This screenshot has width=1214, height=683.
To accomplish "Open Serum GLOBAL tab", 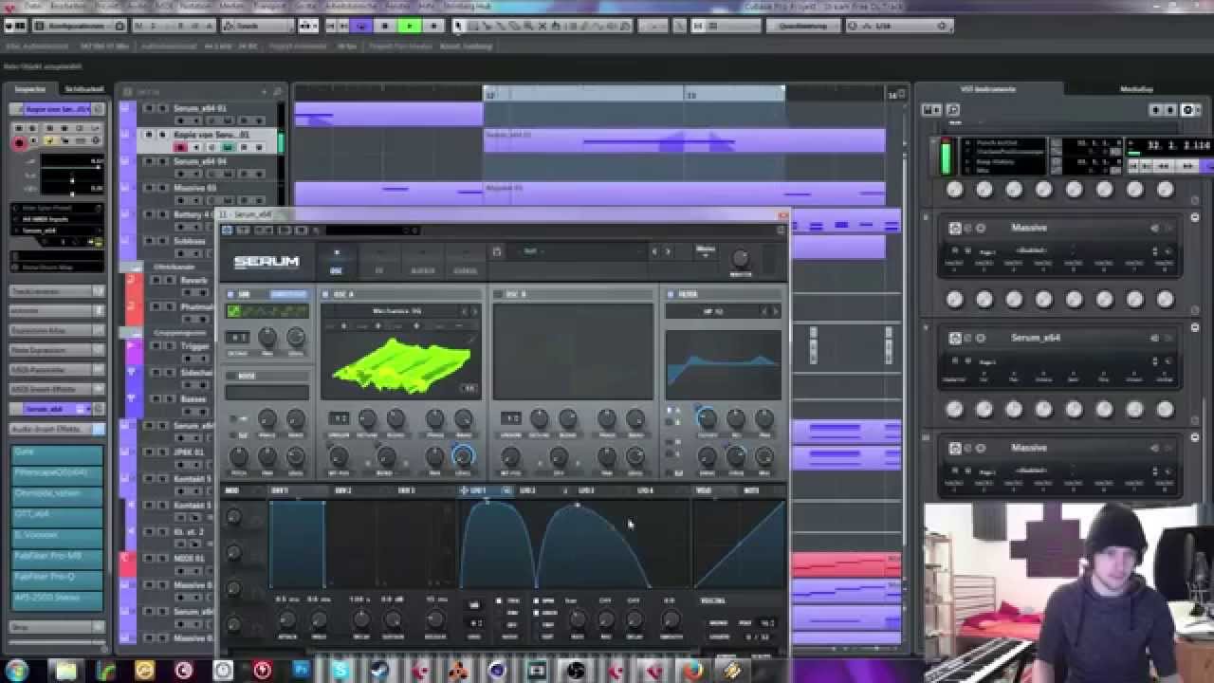I will pos(465,262).
